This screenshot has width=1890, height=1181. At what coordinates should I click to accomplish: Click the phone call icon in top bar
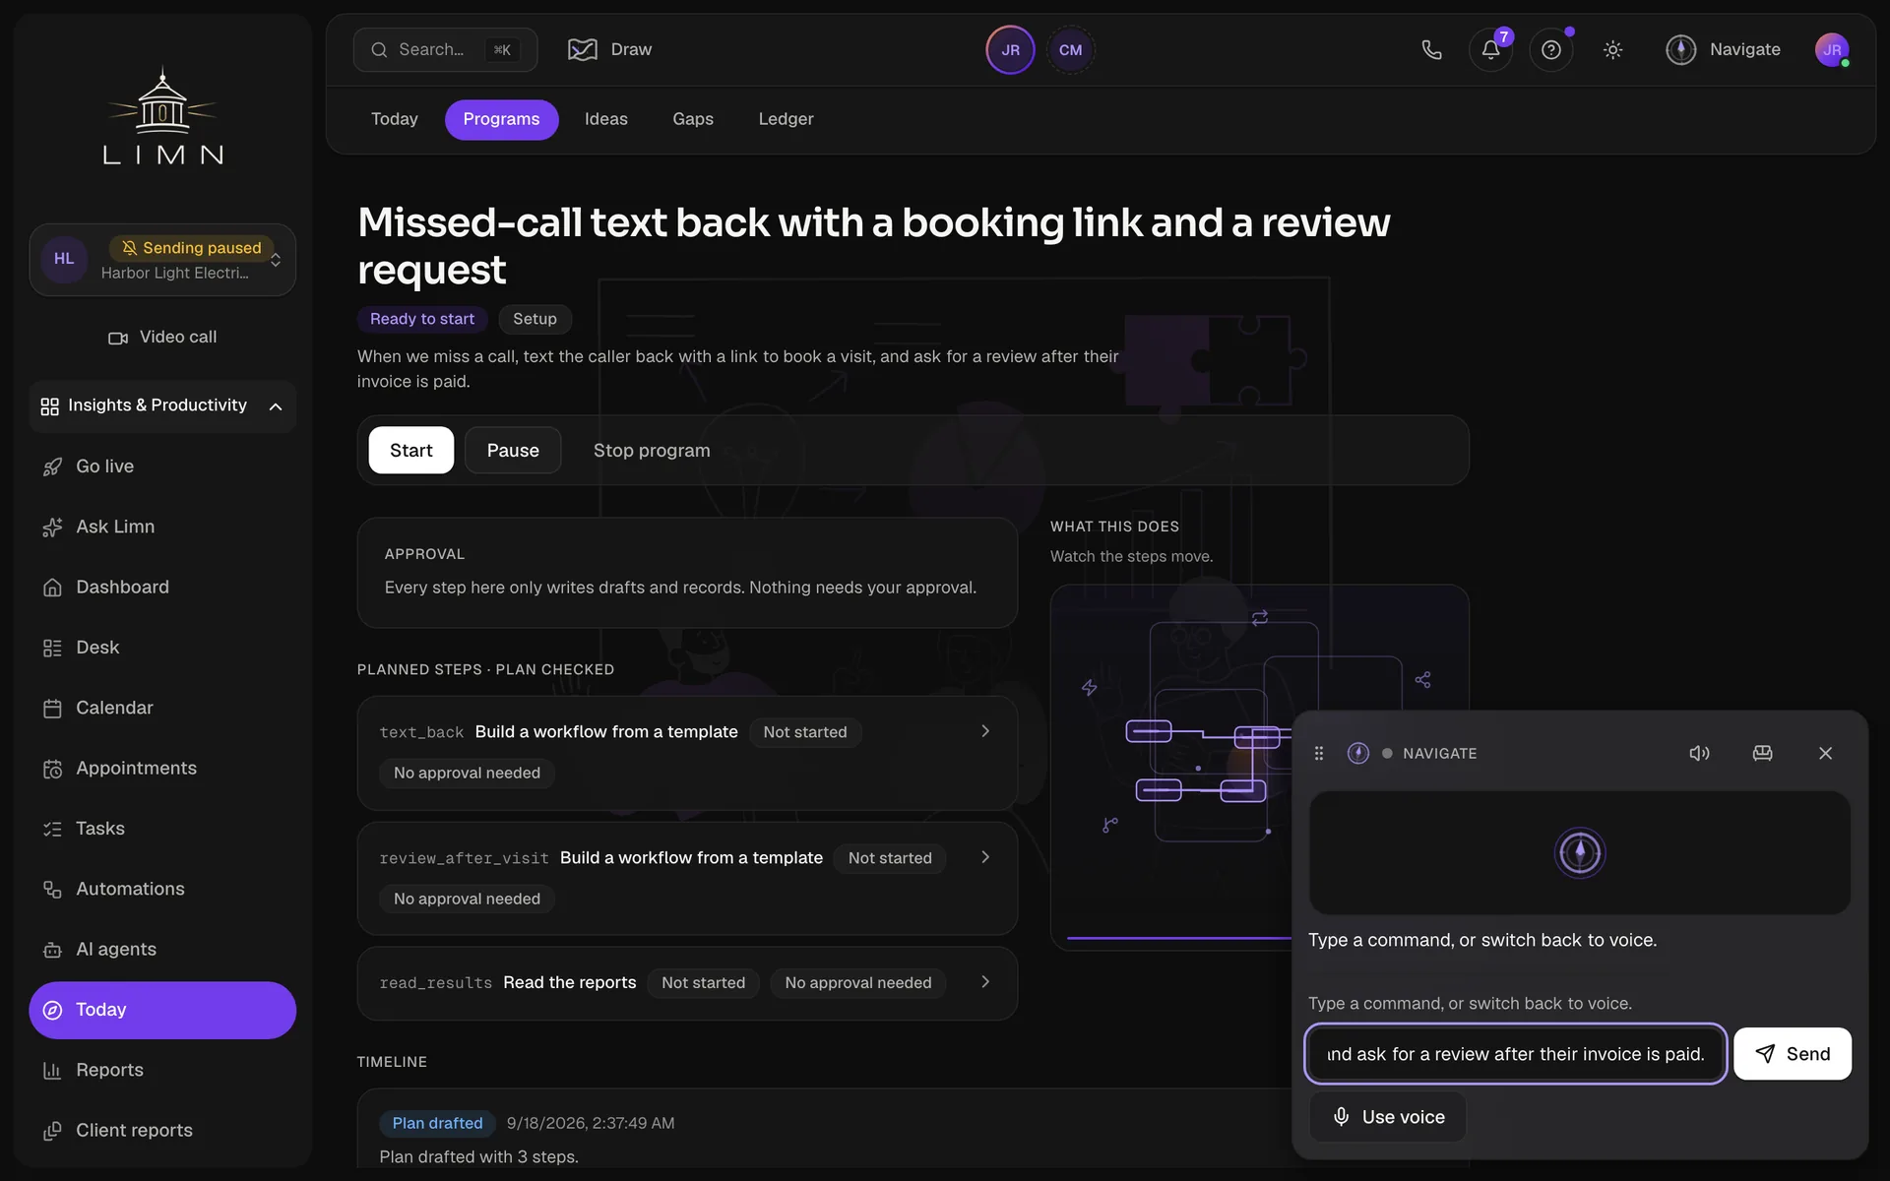pyautogui.click(x=1431, y=49)
